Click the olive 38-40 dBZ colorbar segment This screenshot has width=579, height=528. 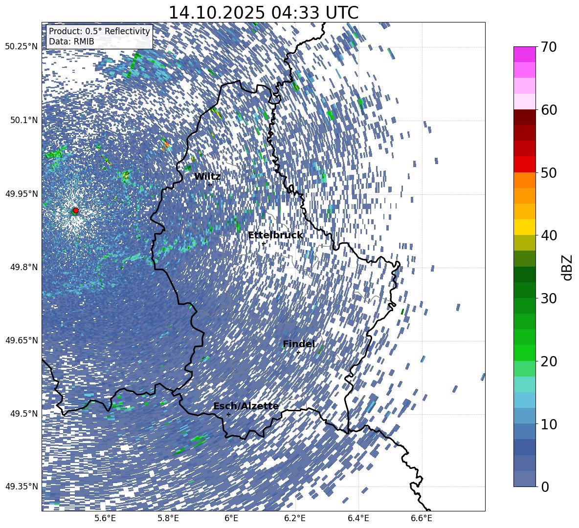click(524, 243)
